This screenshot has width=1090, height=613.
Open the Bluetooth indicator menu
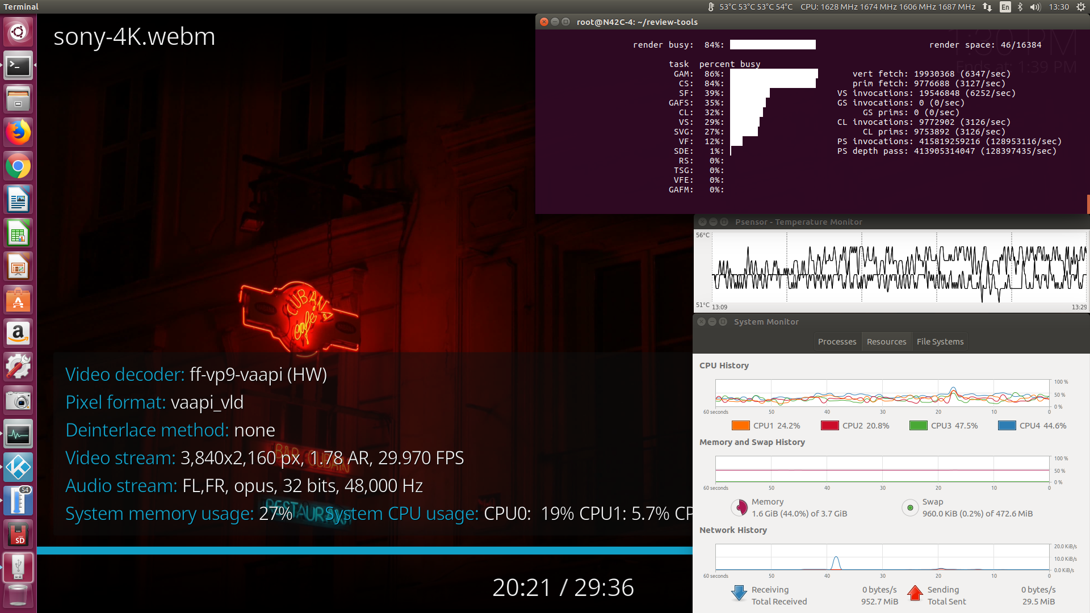[x=1020, y=7]
